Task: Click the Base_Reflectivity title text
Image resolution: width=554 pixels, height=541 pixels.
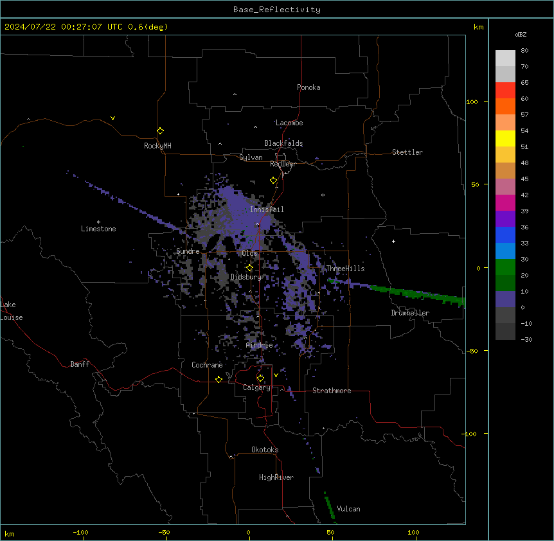Action: point(277,10)
